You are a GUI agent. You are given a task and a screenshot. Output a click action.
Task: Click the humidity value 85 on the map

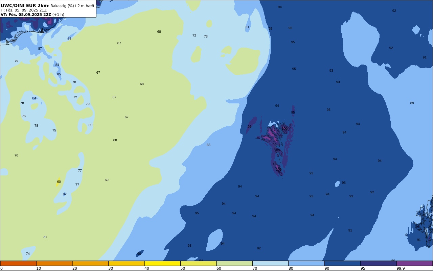59,74
